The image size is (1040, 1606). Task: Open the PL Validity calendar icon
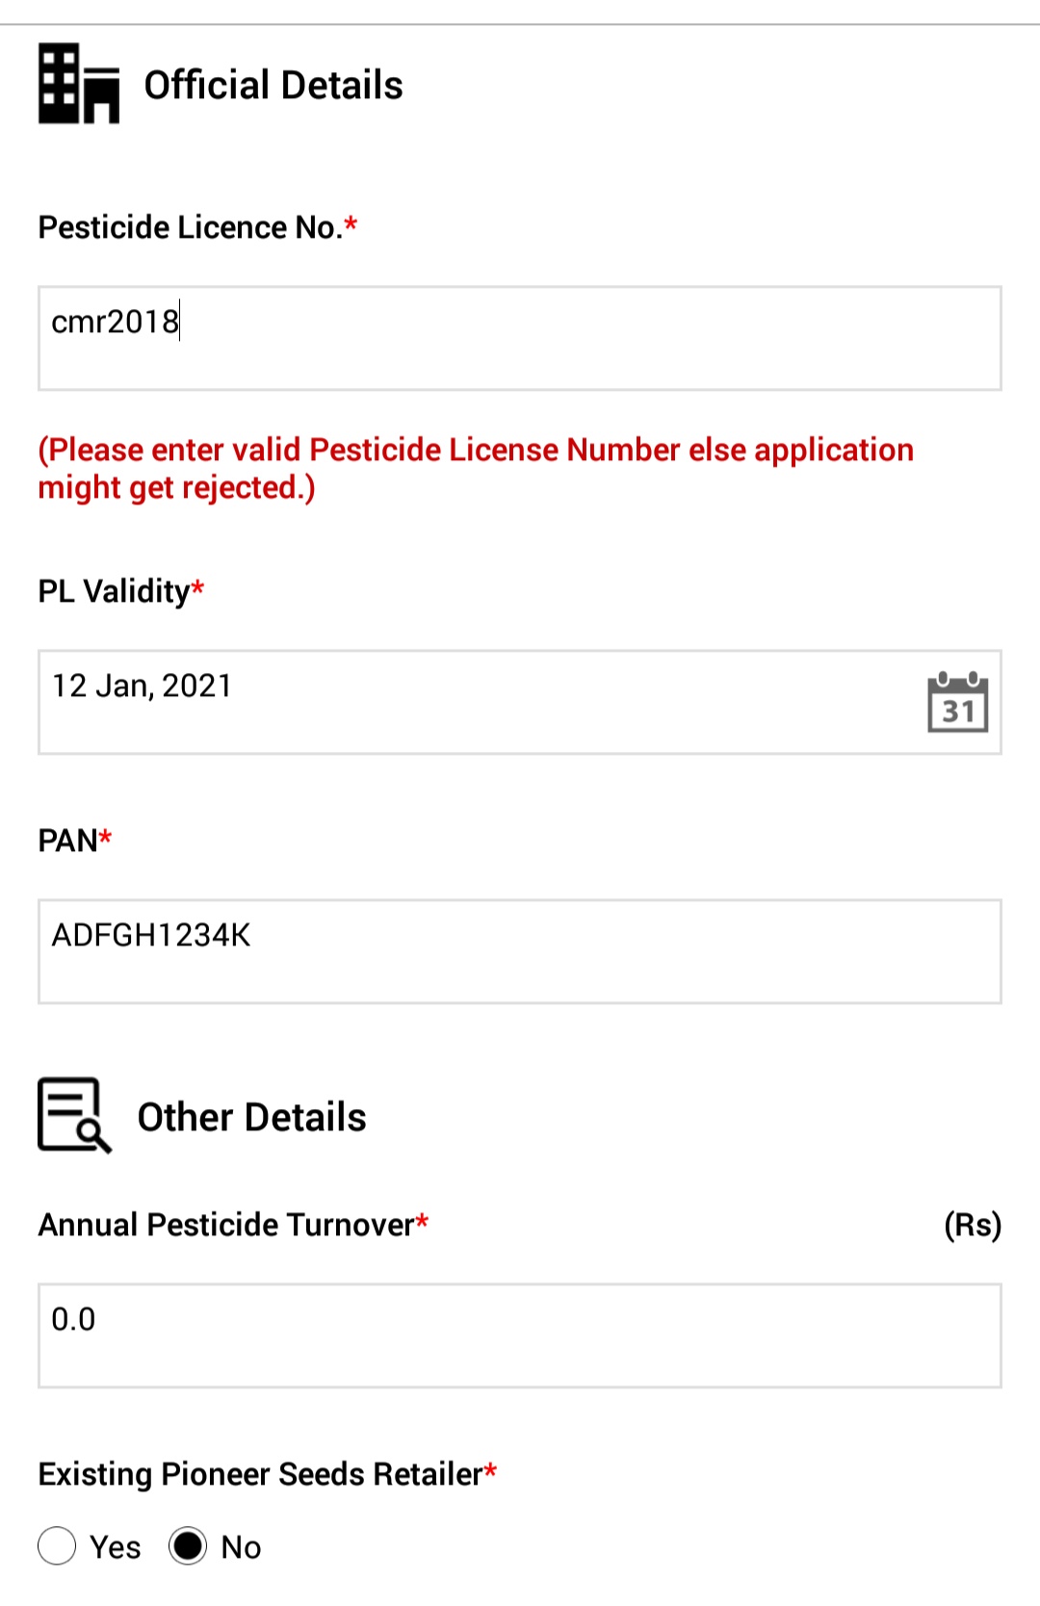[x=957, y=702]
